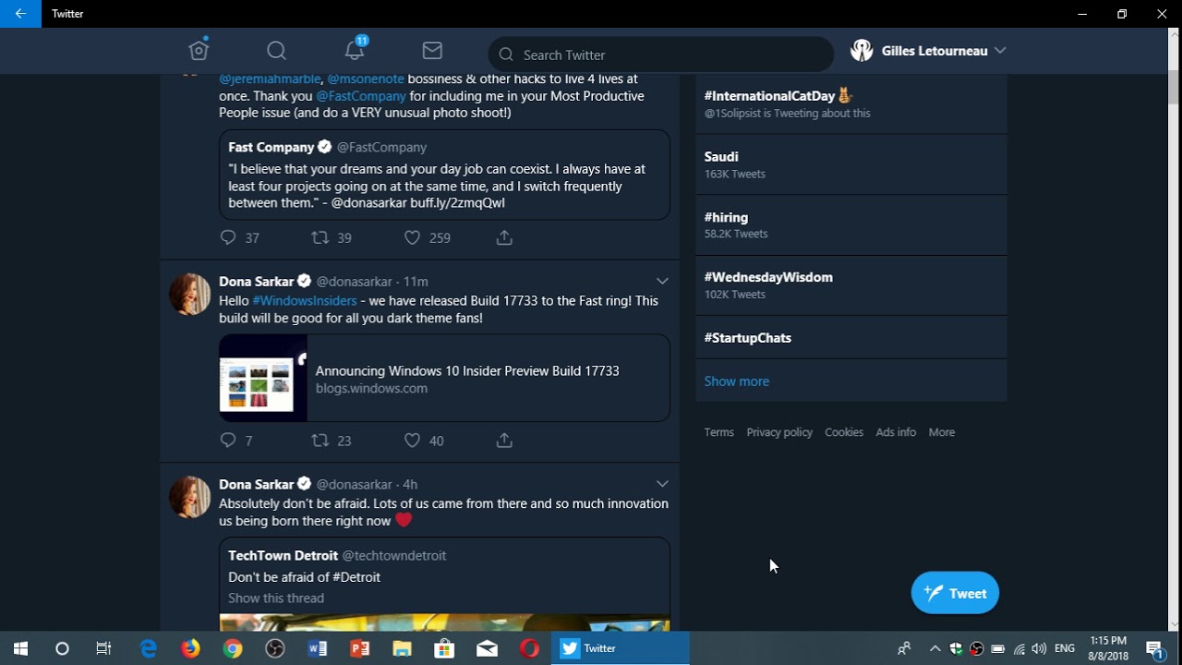Click the Gilles Letourneau profile avatar
This screenshot has width=1182, height=665.
[x=862, y=51]
